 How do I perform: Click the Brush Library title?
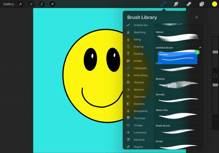(142, 17)
